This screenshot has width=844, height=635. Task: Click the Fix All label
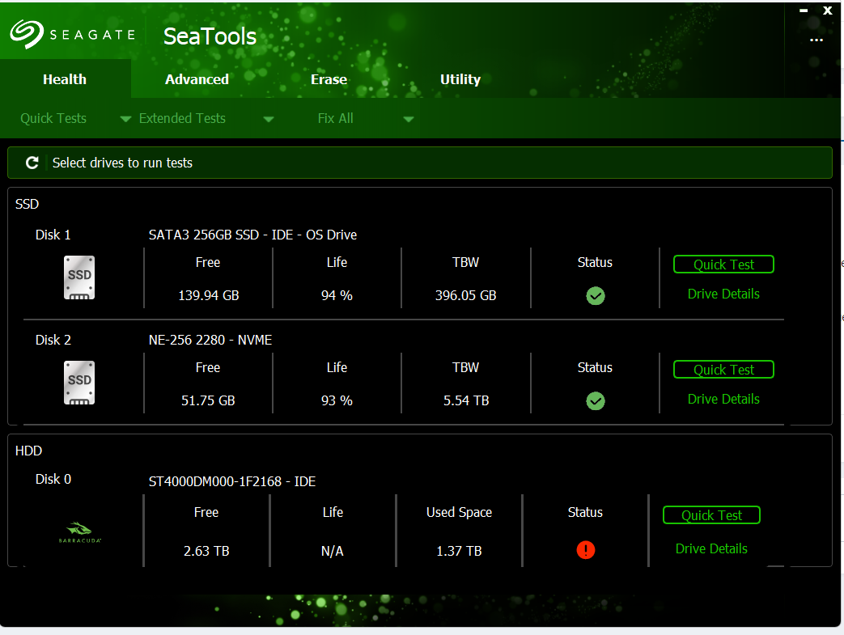(x=335, y=118)
